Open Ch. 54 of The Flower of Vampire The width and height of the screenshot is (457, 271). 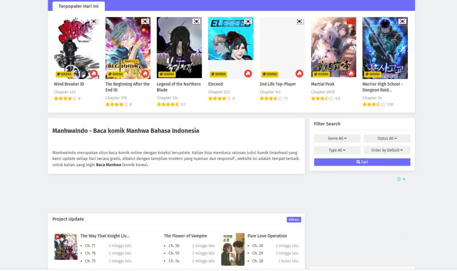pos(174,261)
